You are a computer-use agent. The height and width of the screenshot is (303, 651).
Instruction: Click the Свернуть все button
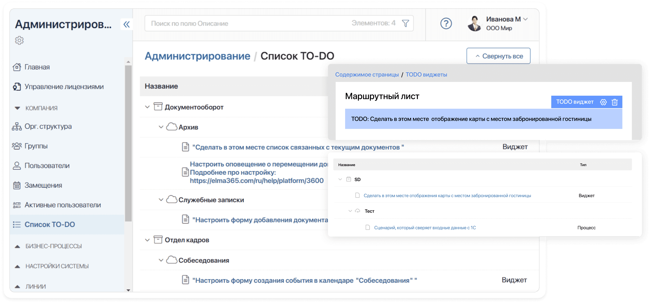click(498, 56)
